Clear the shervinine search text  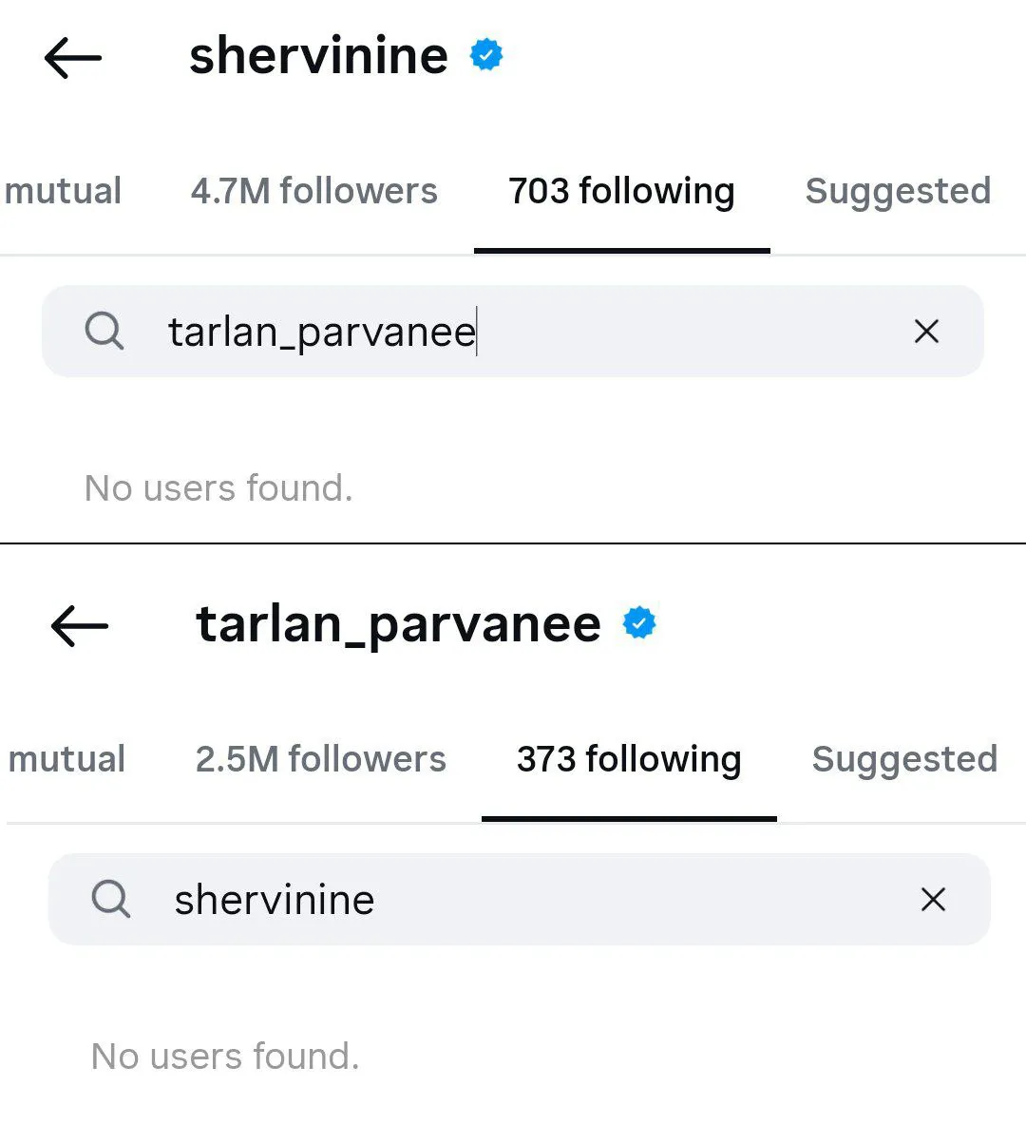pos(933,899)
